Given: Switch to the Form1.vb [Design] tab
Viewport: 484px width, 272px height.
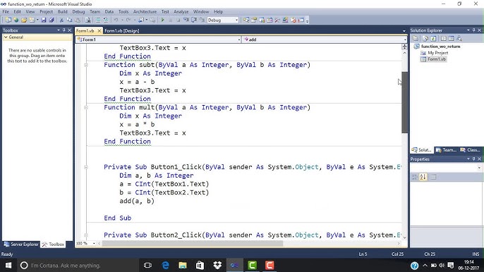Looking at the screenshot, I should point(122,31).
